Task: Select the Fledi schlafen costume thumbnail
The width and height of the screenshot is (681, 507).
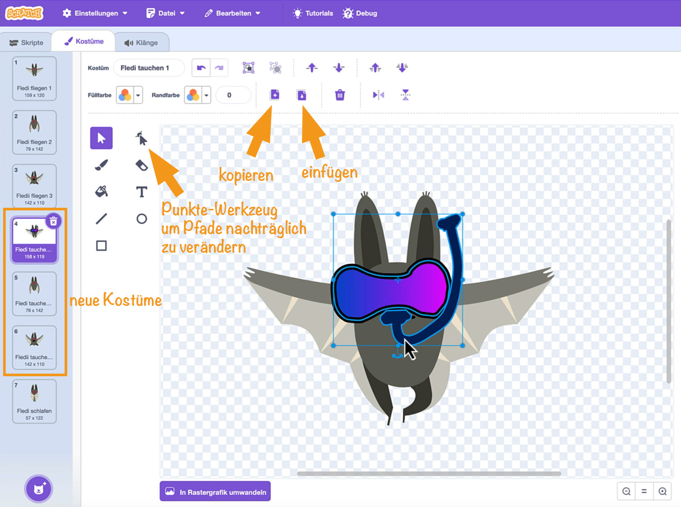Action: tap(34, 401)
